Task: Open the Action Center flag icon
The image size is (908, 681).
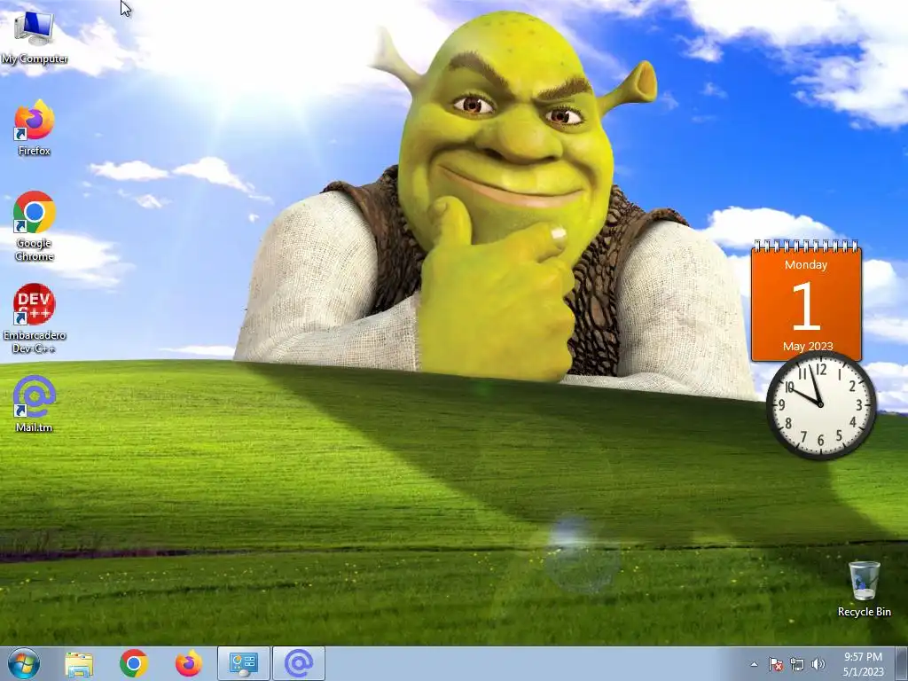Action: click(x=776, y=664)
